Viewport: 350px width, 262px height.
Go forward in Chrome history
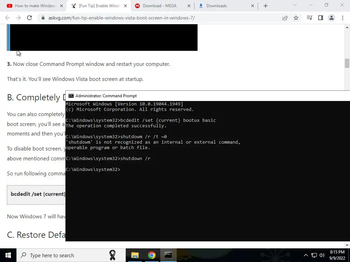point(18,18)
